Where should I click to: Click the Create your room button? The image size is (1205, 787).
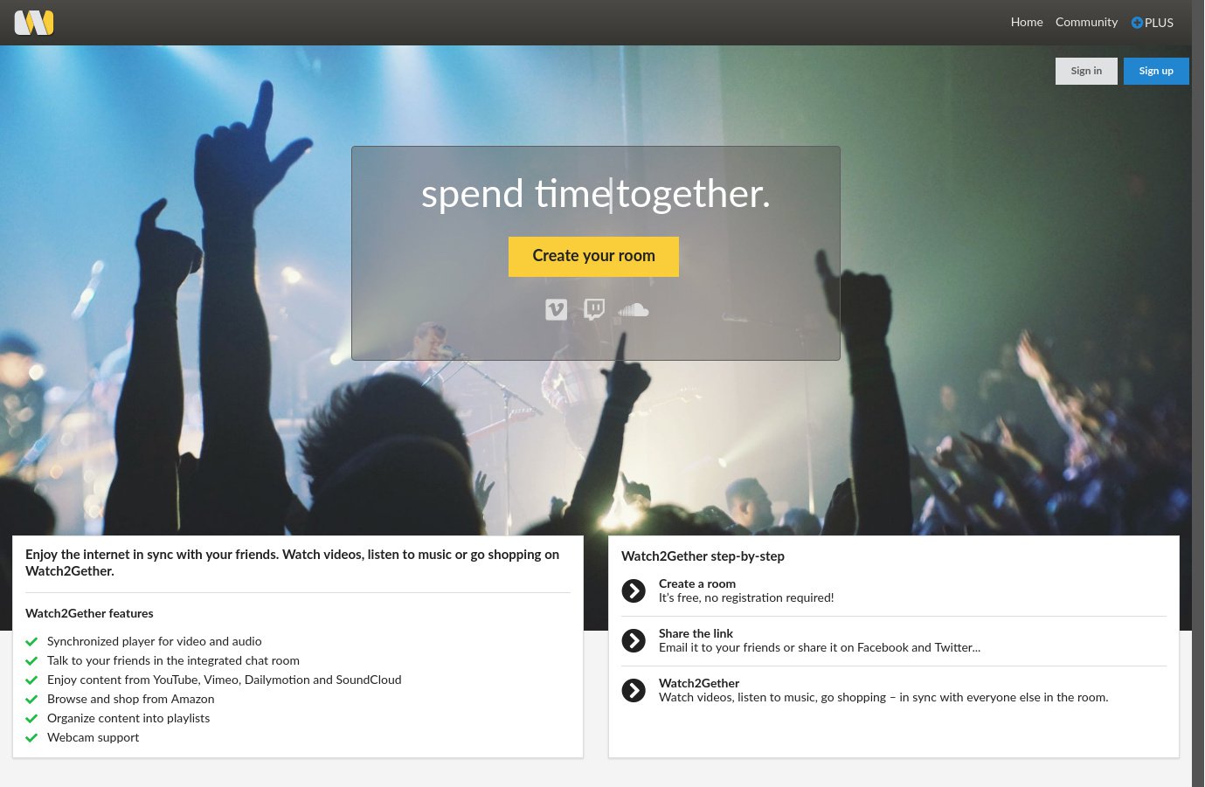click(x=593, y=256)
